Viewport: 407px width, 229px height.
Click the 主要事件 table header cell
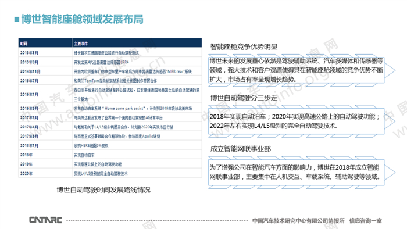[137, 43]
